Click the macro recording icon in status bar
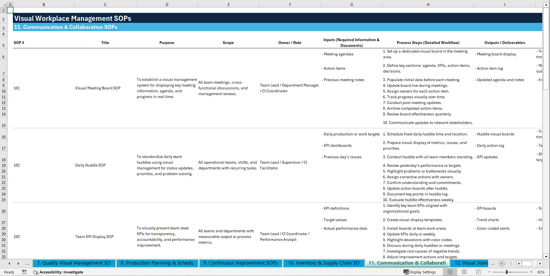 click(24, 272)
